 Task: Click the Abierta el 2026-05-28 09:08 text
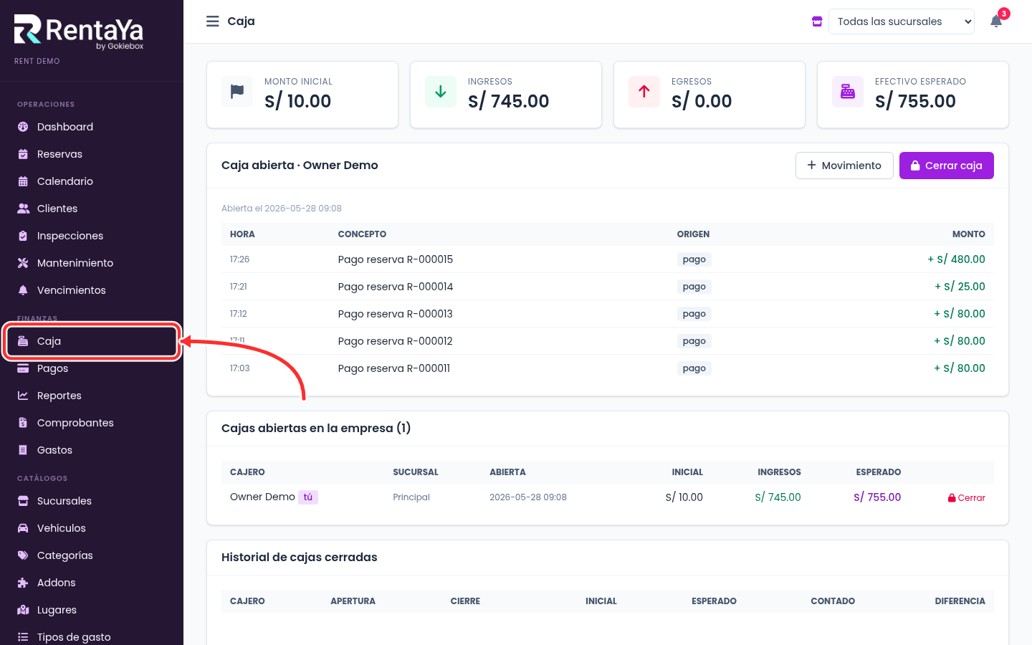point(282,209)
